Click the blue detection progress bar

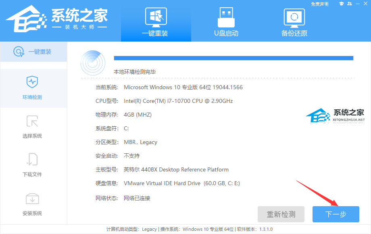click(x=233, y=58)
